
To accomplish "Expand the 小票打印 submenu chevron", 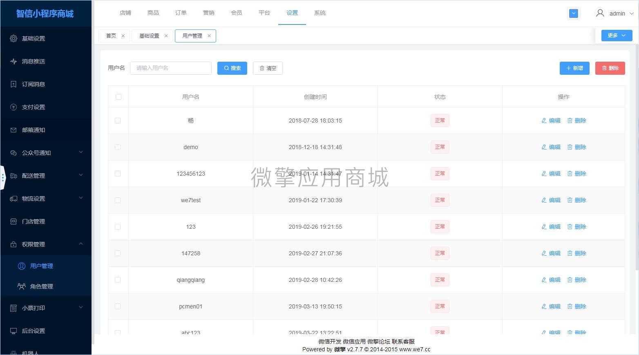I will click(81, 308).
